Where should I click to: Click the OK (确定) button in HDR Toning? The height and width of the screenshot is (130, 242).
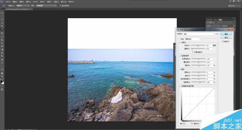tap(226, 34)
